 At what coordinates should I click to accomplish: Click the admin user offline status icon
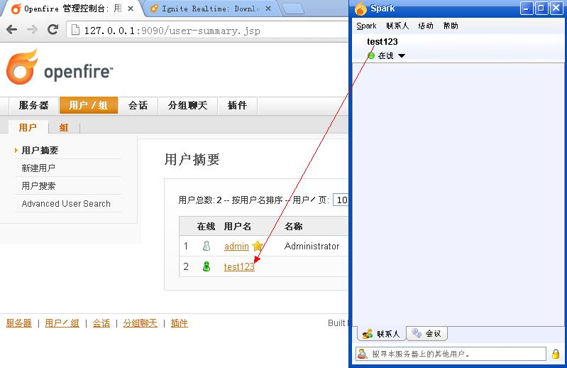[207, 246]
